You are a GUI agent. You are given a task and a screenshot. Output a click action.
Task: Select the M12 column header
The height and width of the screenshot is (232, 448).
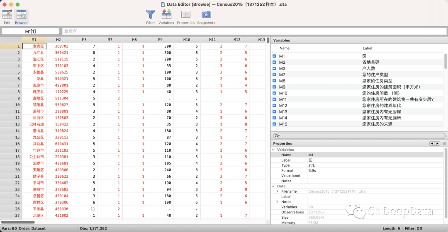click(237, 40)
